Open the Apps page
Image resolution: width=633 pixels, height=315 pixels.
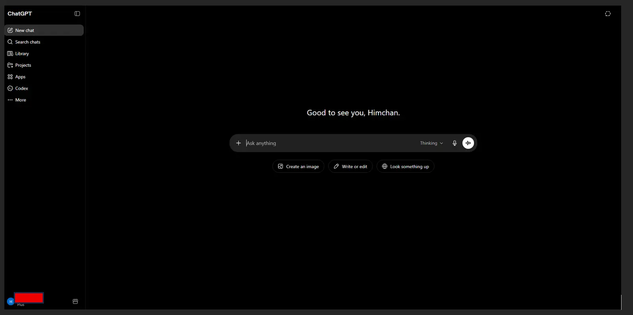[x=44, y=77]
